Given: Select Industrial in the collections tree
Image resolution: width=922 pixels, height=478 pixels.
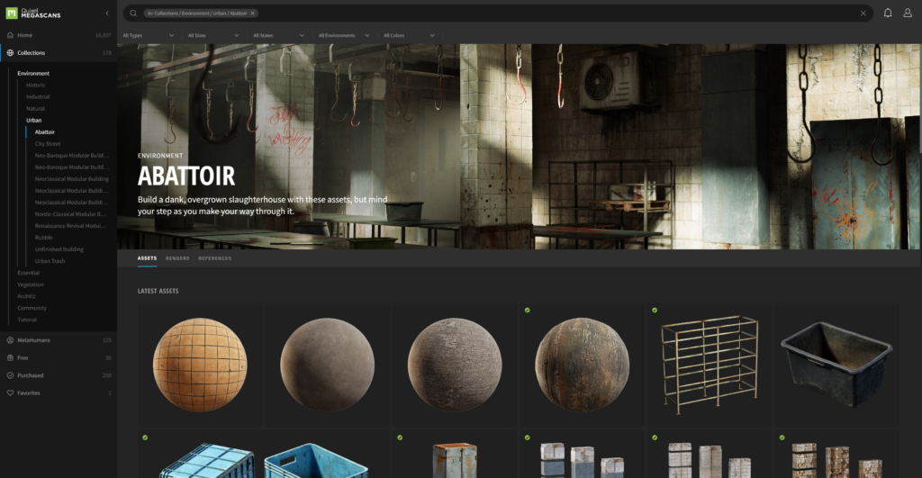Looking at the screenshot, I should coord(38,97).
